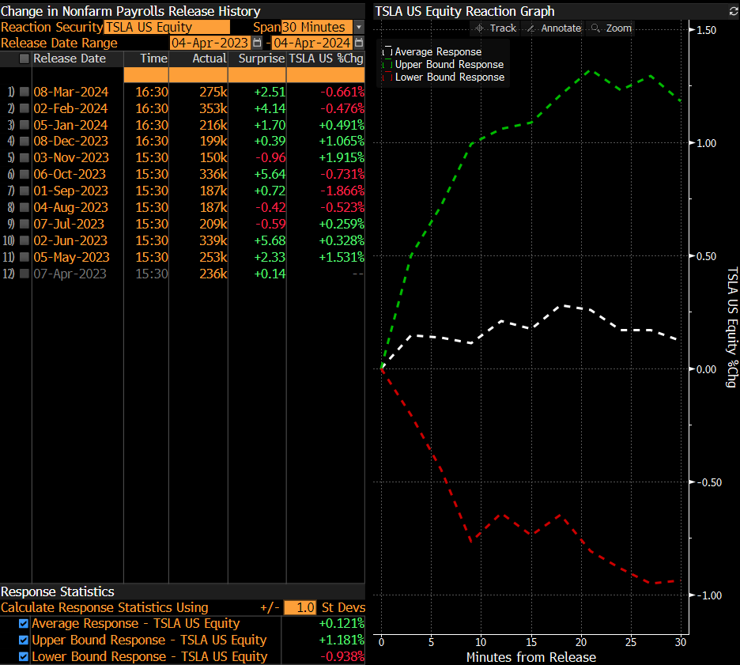Click the Average Response legend swatch
This screenshot has height=665, width=740.
click(x=387, y=51)
